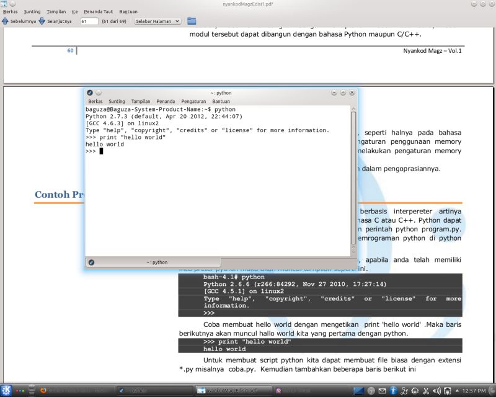Expand hidden system tray icons arrow
The image size is (496, 397).
coord(457,391)
